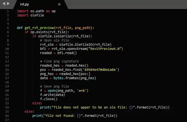The height and width of the screenshot is (122, 187).
Task: Click the 'def' keyword on line 5
Action: click(x=20, y=28)
